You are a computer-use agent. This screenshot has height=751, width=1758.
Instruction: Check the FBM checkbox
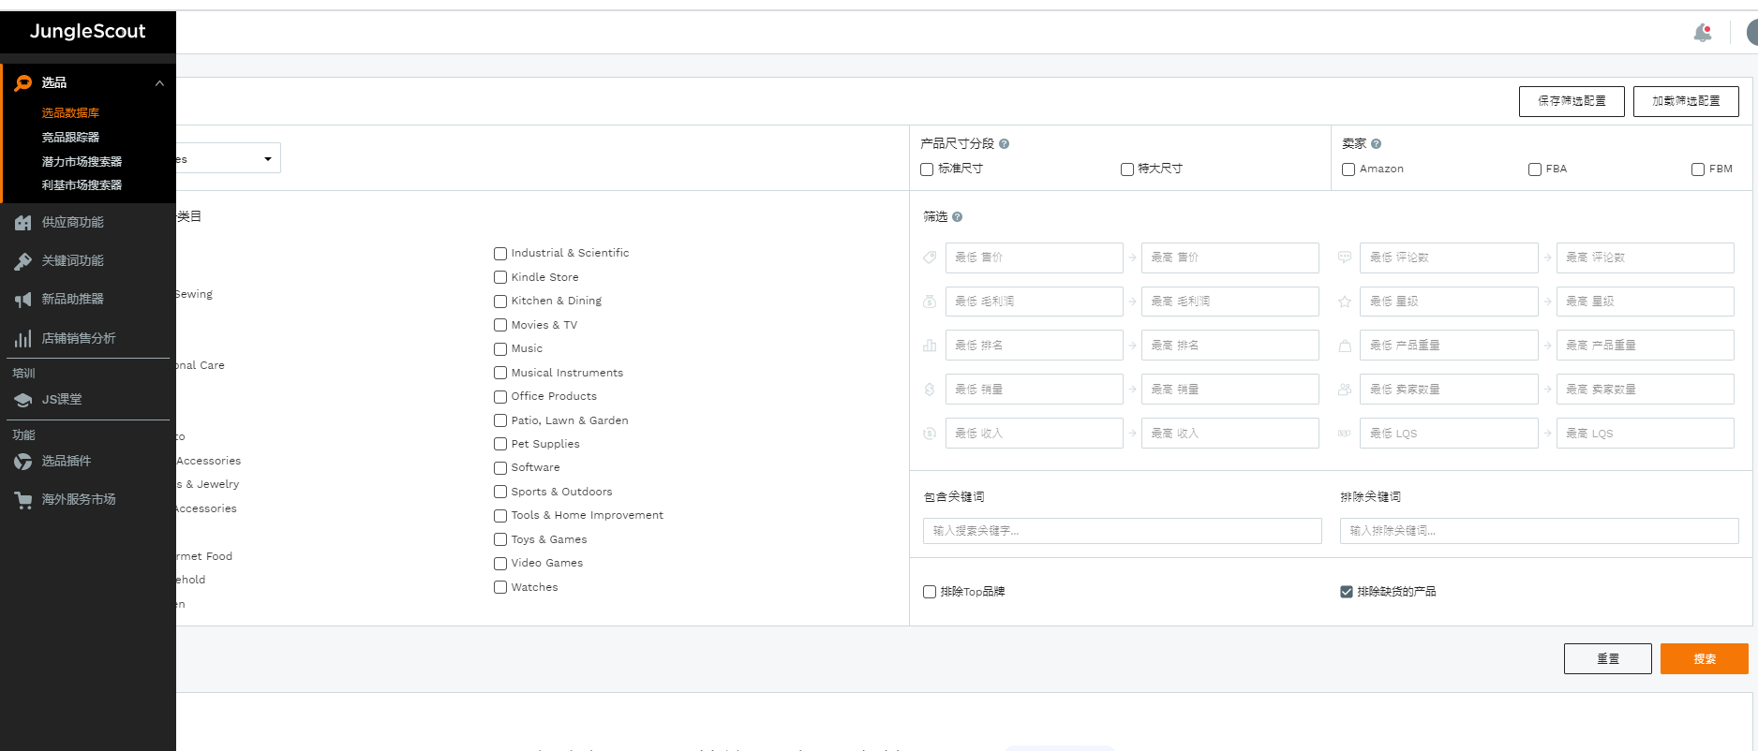pos(1698,169)
